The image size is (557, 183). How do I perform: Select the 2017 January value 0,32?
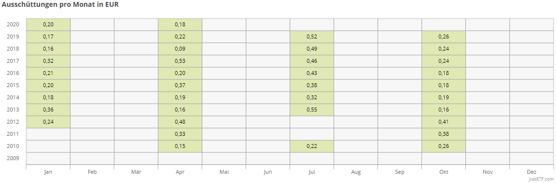coord(48,61)
